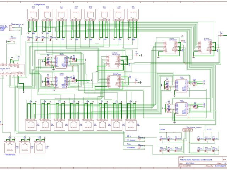The image size is (227, 170).
Task: Click the first RJ45 jack under Garage Doors
Action: 33,16
